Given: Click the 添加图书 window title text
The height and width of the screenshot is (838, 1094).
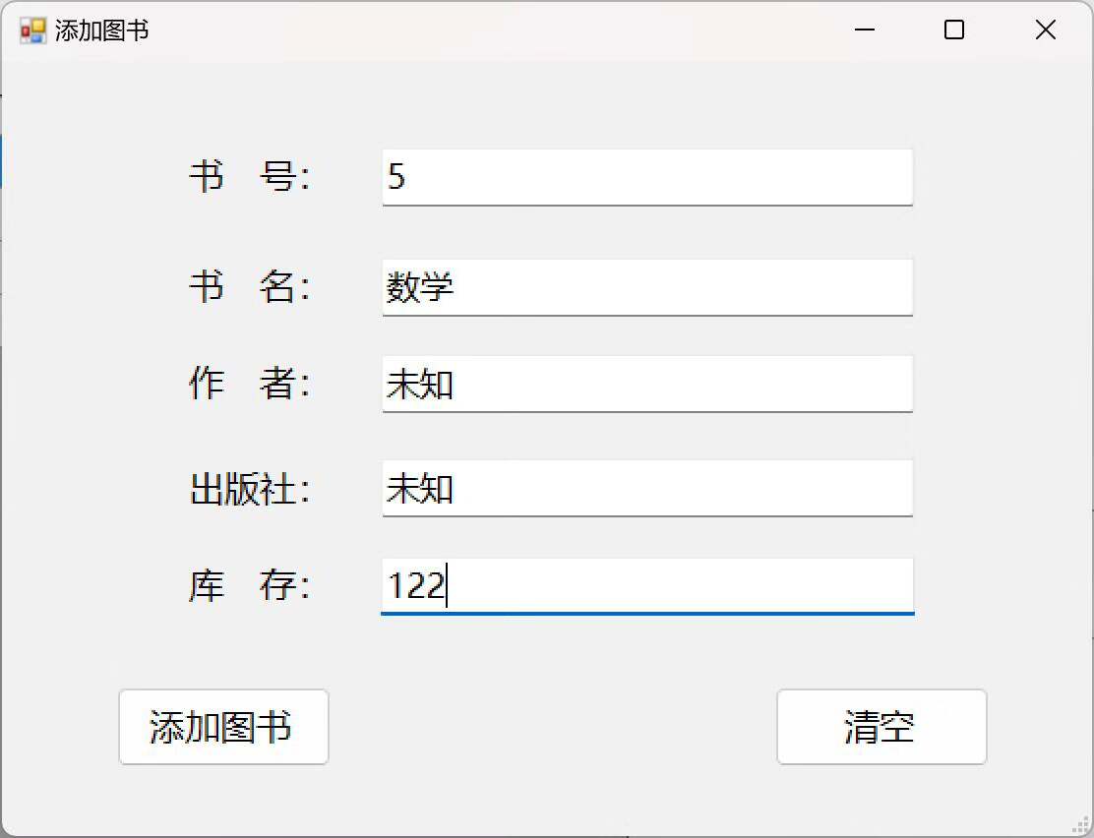Looking at the screenshot, I should pyautogui.click(x=102, y=30).
